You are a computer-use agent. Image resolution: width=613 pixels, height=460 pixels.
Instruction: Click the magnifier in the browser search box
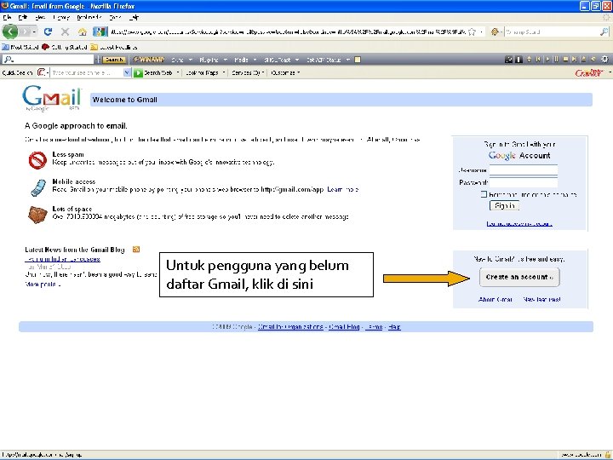click(604, 32)
